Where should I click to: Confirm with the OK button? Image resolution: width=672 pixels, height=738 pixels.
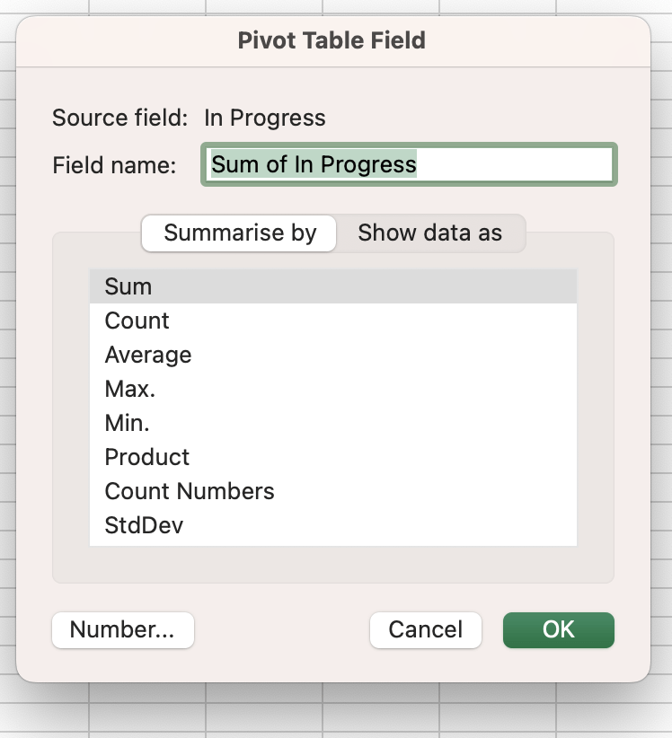(x=559, y=630)
